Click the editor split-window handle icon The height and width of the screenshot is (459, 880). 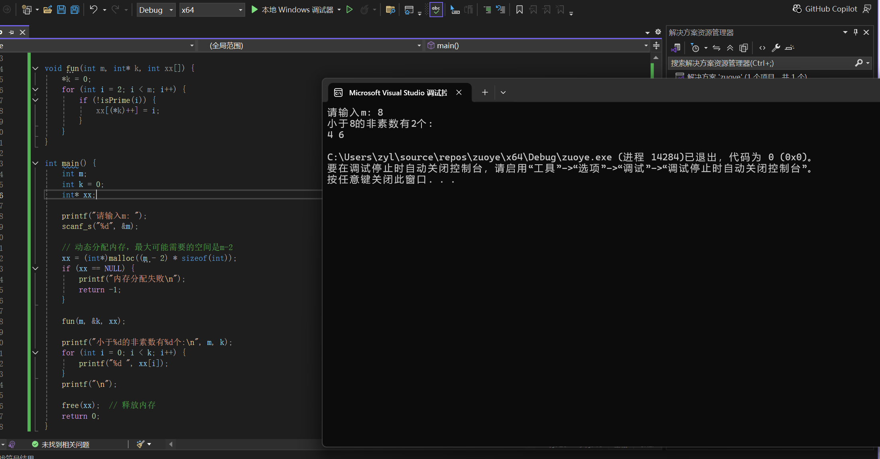pyautogui.click(x=656, y=45)
